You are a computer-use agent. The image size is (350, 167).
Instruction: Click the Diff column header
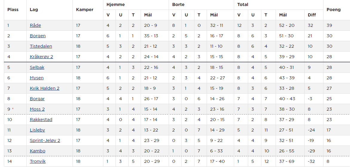(312, 15)
